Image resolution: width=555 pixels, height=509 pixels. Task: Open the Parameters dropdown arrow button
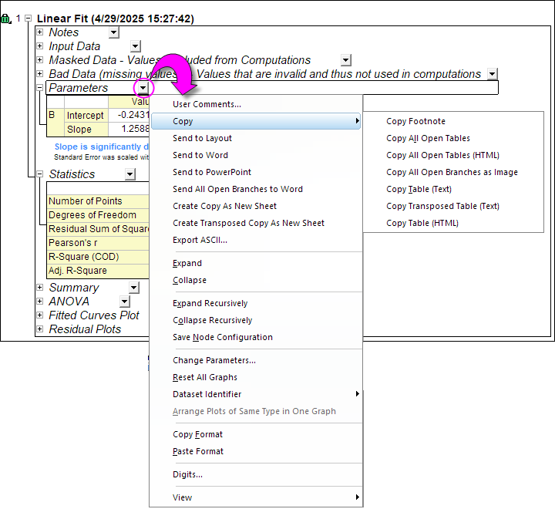pyautogui.click(x=143, y=89)
